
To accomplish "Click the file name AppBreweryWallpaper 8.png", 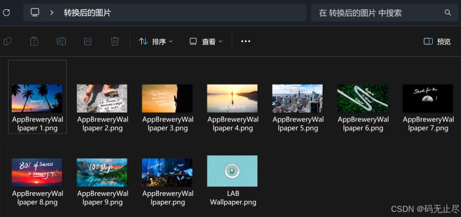I will click(x=37, y=198).
